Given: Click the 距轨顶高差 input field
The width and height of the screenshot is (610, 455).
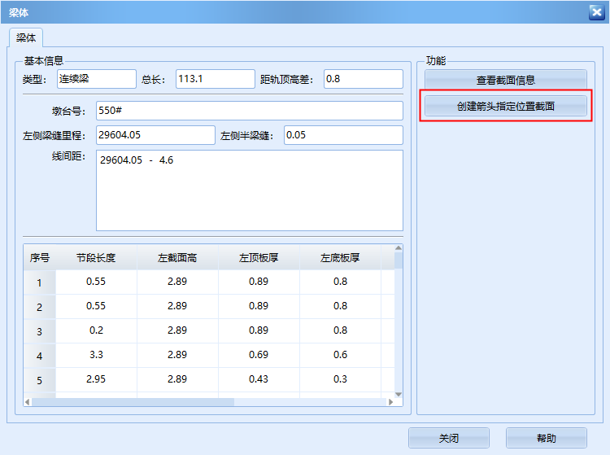Looking at the screenshot, I should [x=363, y=79].
